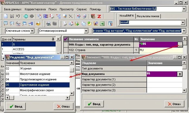This screenshot has width=189, height=113.
Task: Click the printer icon with red K letters
Action: 52,16
